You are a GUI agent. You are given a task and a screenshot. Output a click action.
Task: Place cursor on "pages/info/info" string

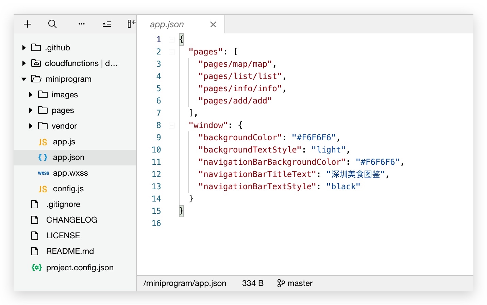coord(240,89)
